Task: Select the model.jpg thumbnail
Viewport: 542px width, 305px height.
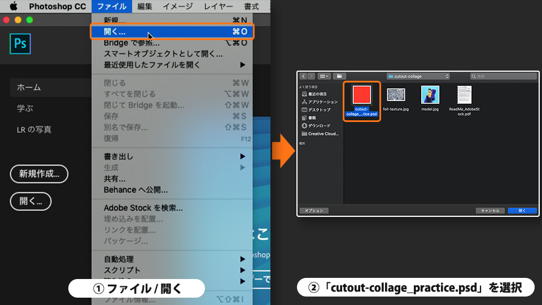Action: tap(430, 94)
